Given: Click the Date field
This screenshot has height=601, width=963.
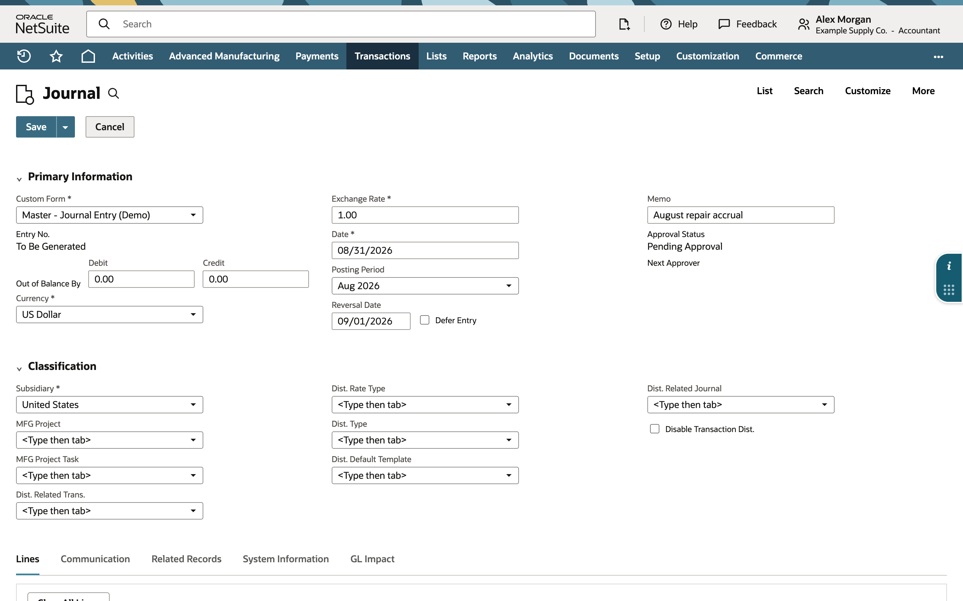Looking at the screenshot, I should point(425,250).
